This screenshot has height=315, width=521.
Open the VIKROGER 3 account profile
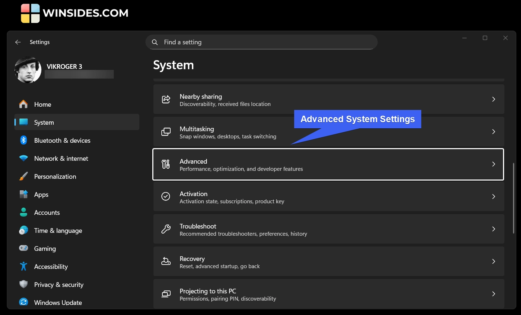click(x=28, y=70)
